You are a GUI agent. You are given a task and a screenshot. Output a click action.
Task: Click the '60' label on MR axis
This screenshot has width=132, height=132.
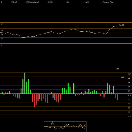(x=129, y=83)
